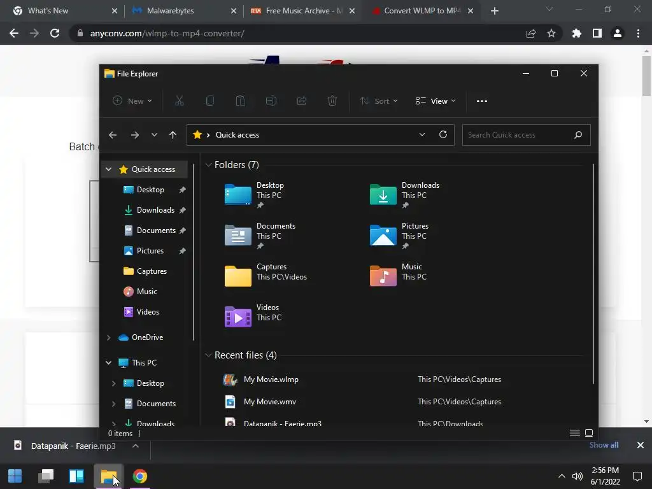The height and width of the screenshot is (489, 652).
Task: Bookmark this page with the star icon
Action: pos(551,33)
